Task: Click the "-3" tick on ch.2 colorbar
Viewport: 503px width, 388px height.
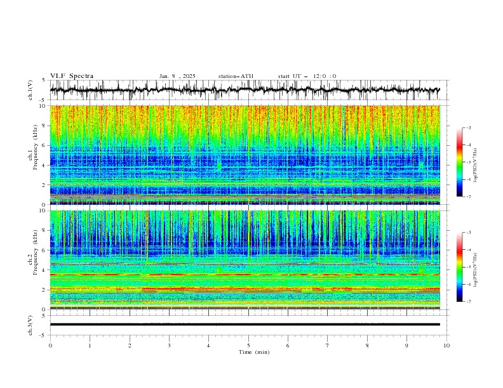Action: (468, 233)
